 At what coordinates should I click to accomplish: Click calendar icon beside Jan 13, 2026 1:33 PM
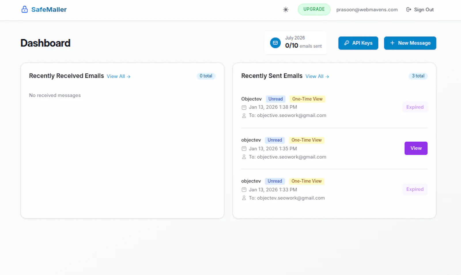pyautogui.click(x=244, y=189)
